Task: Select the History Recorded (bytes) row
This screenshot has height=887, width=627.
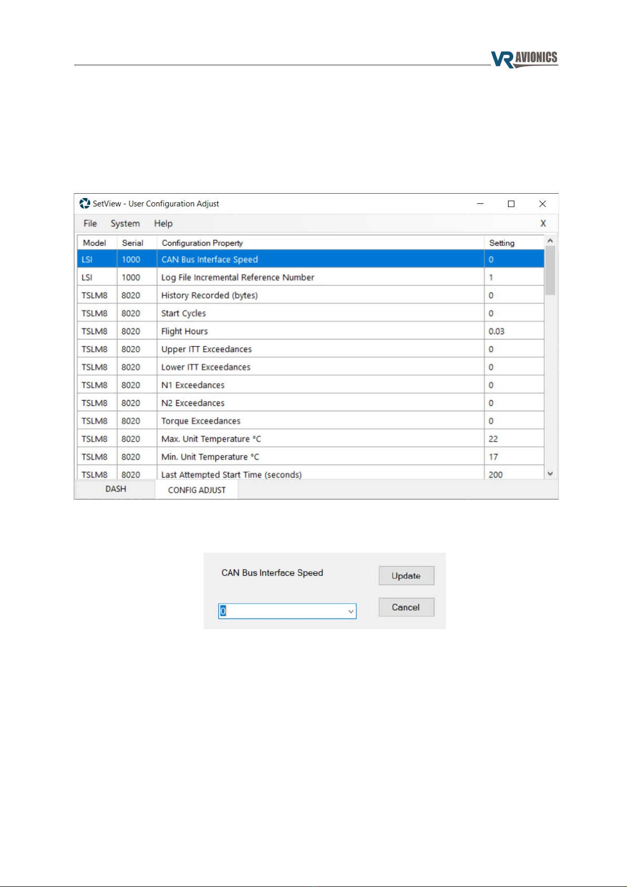Action: [x=311, y=295]
